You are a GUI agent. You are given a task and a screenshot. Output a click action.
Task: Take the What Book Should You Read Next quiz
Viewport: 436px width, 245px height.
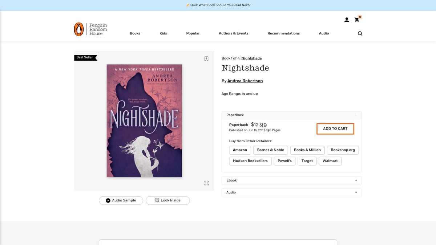point(218,5)
